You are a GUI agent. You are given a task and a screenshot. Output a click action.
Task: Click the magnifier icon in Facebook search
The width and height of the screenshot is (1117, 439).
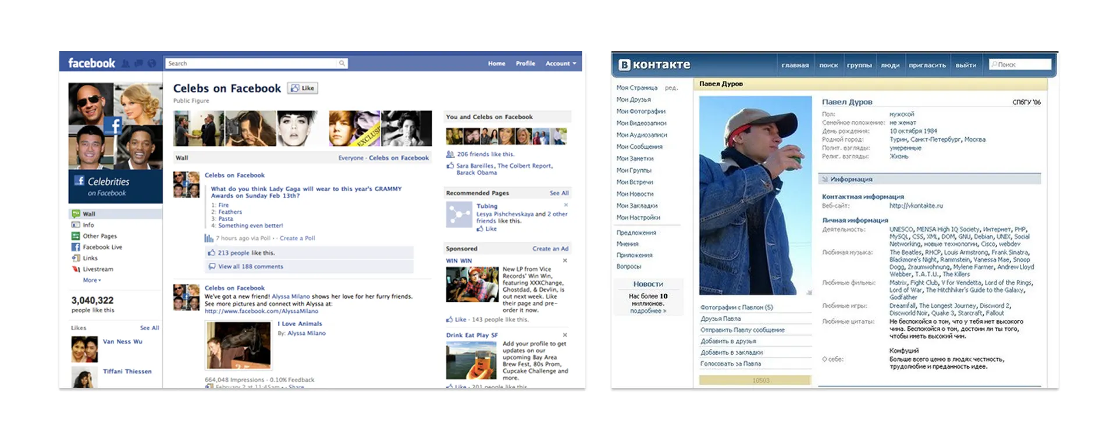pos(342,63)
